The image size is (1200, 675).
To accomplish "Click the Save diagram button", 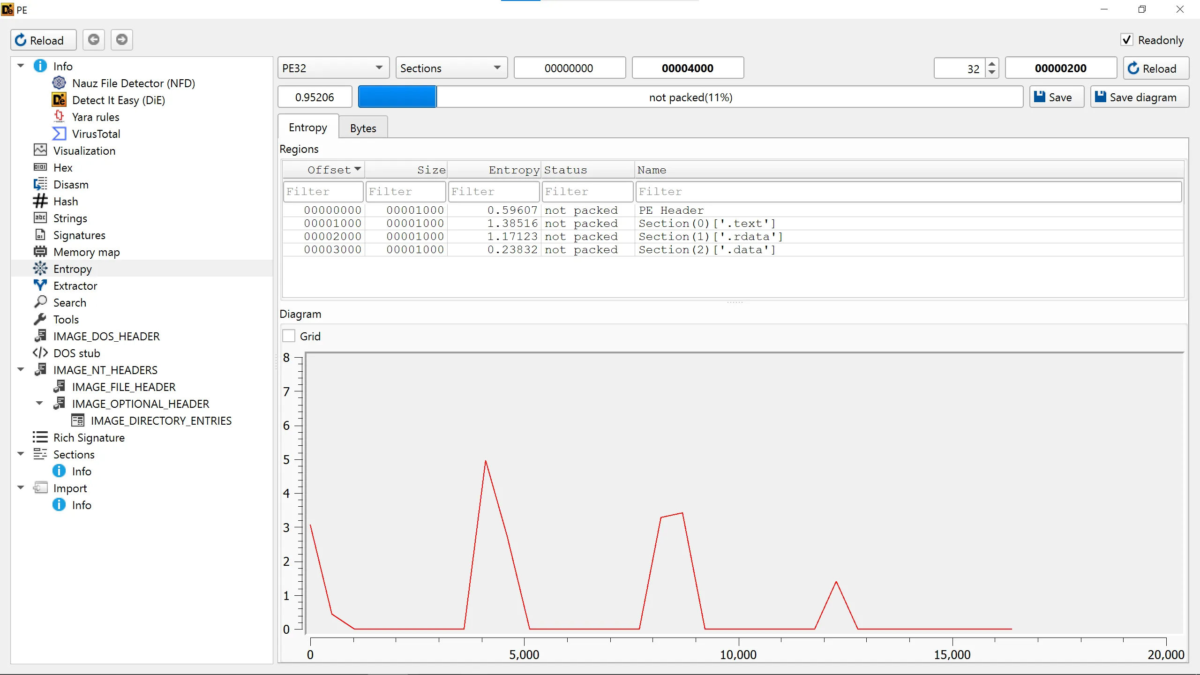I will 1139,97.
